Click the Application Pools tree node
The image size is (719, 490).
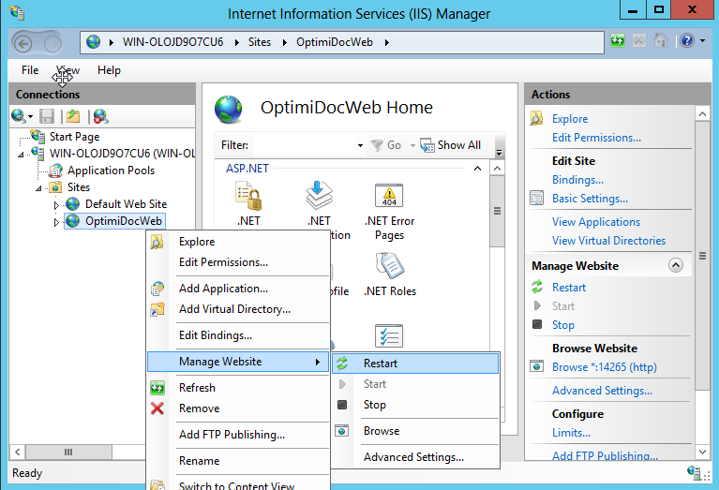point(111,171)
